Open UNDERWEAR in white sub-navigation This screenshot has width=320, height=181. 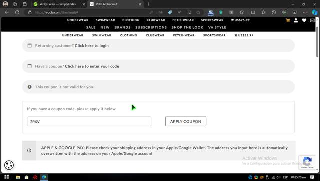pyautogui.click(x=73, y=35)
